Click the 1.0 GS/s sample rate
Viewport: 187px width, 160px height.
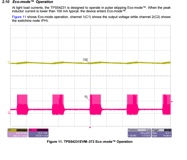tap(146, 136)
